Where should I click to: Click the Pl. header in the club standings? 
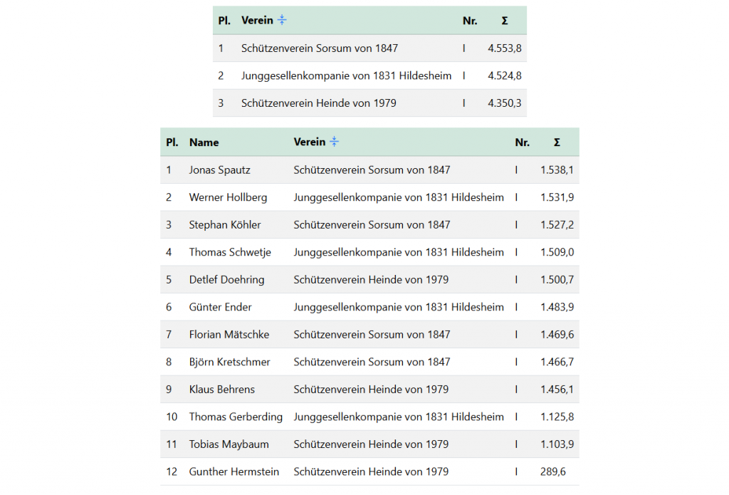coord(222,21)
